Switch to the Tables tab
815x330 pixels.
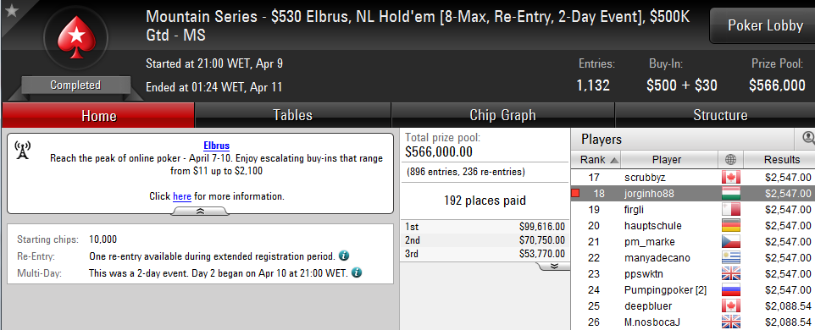pos(292,115)
